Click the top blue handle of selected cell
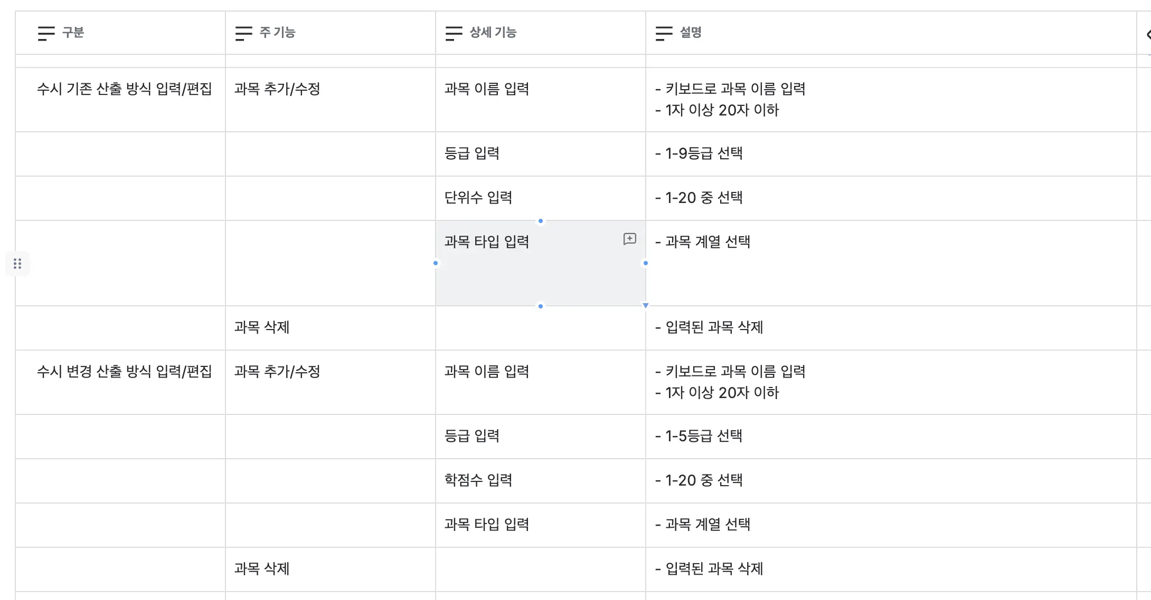 click(540, 221)
